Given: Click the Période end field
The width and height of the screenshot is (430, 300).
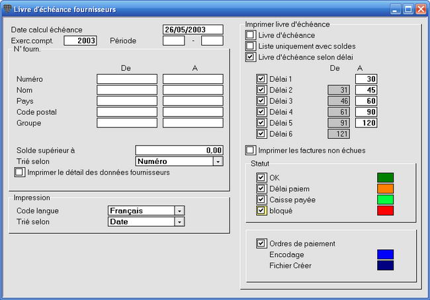Looking at the screenshot, I should pos(212,40).
